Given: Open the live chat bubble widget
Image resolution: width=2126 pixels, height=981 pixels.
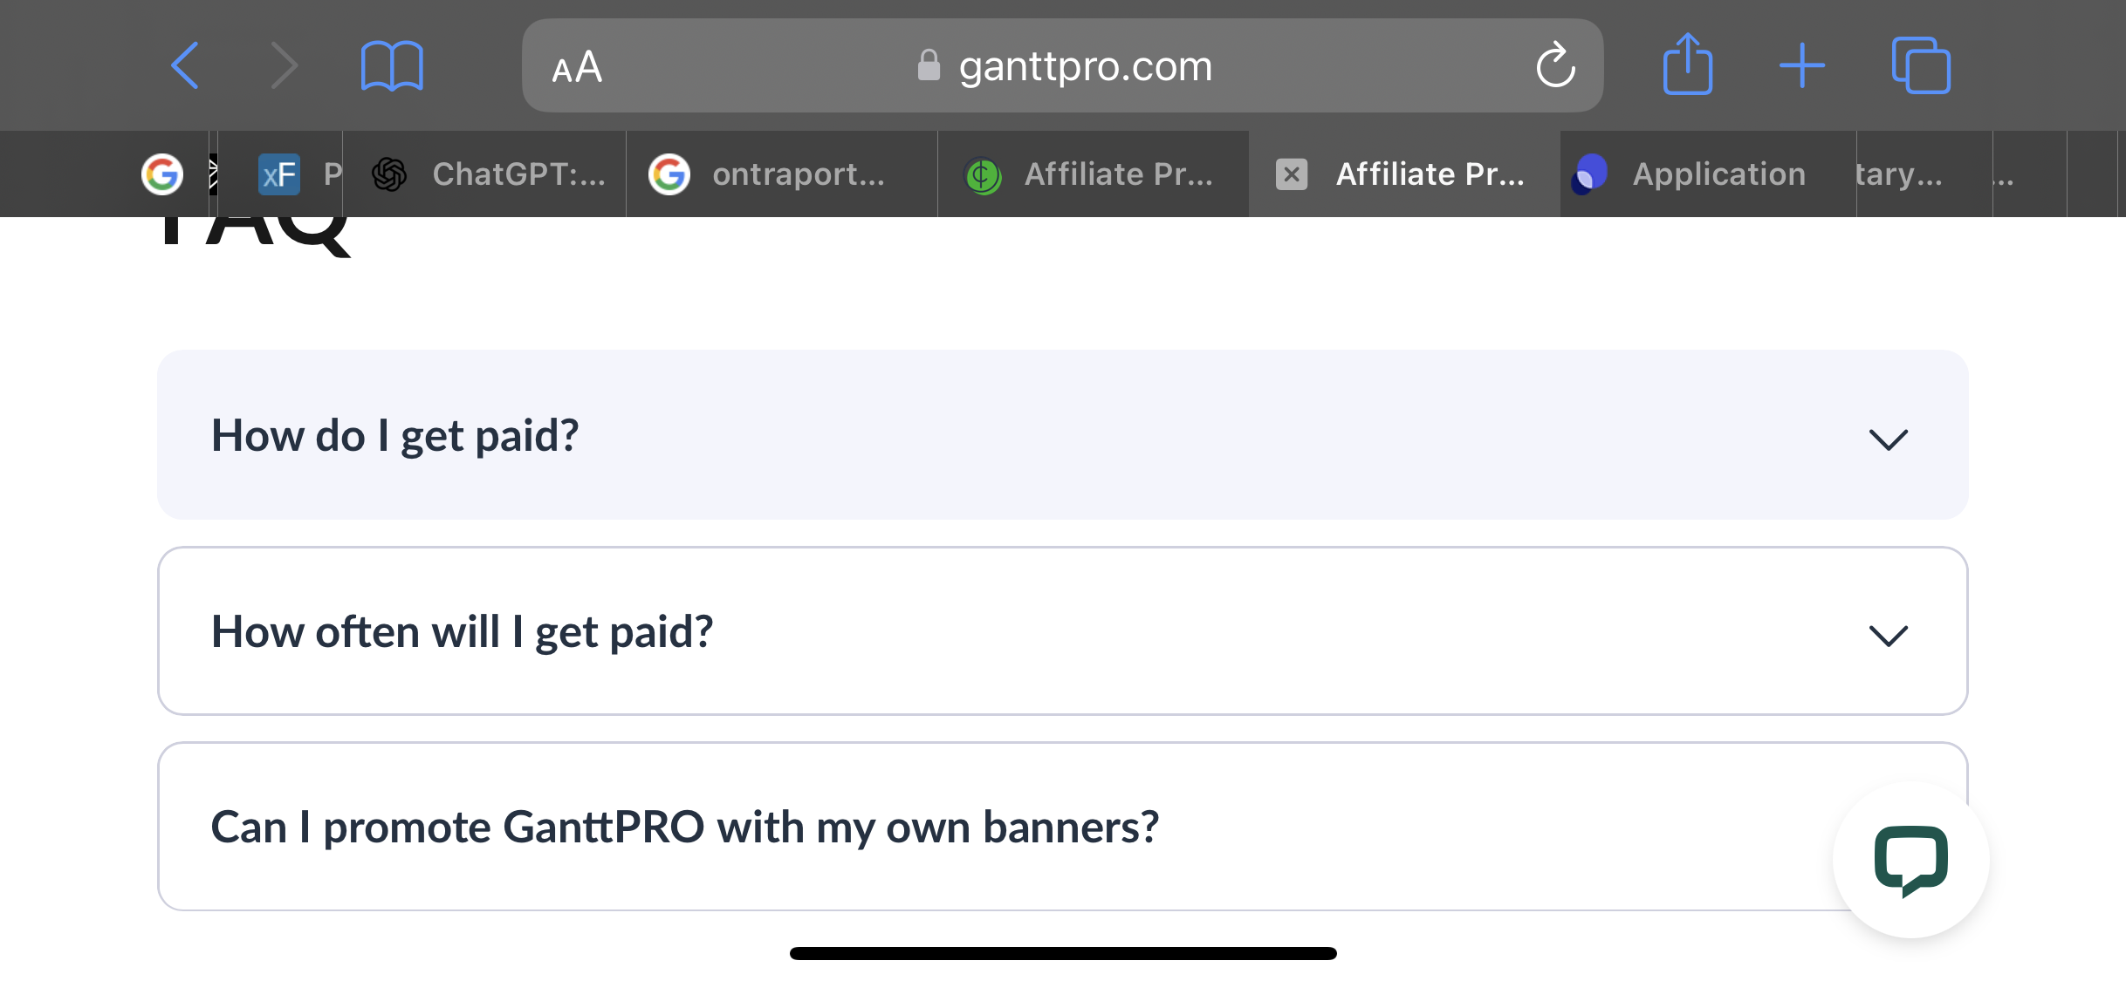Looking at the screenshot, I should [x=1910, y=860].
